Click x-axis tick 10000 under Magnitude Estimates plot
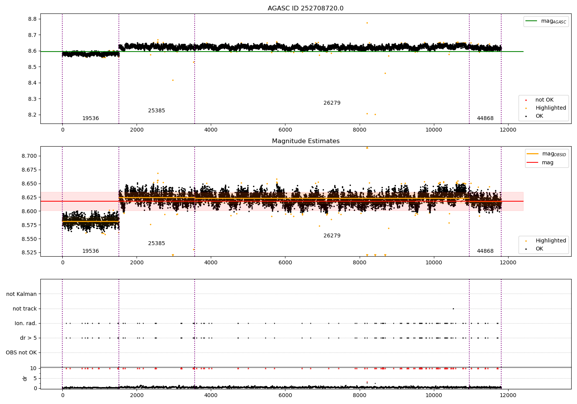This screenshot has height=404, width=577. 434,263
